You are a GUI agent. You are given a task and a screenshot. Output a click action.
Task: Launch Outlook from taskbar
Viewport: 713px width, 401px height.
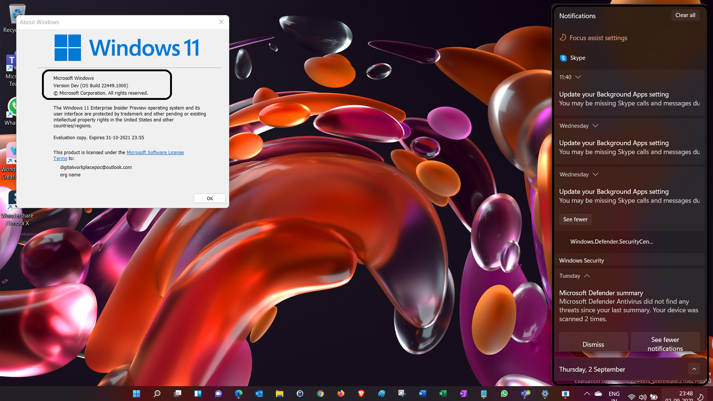pyautogui.click(x=259, y=394)
